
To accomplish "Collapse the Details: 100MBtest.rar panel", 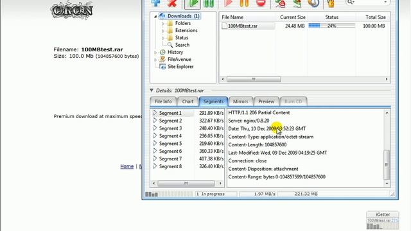I will 152,90.
